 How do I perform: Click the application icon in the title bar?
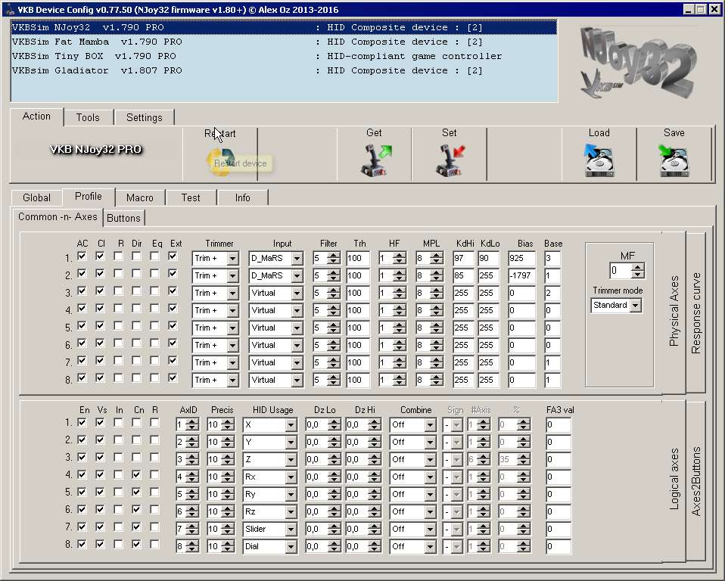tap(9, 9)
